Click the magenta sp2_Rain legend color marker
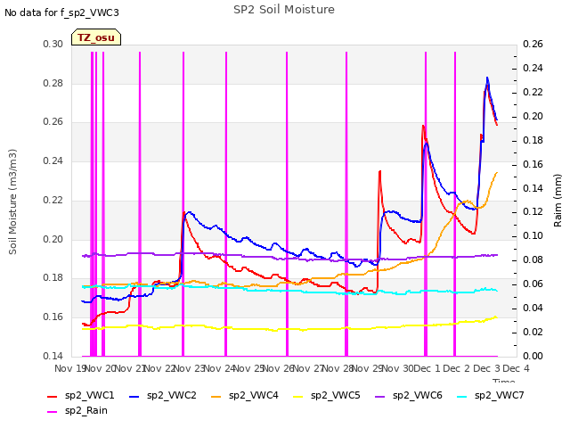The image size is (570, 428). click(53, 412)
